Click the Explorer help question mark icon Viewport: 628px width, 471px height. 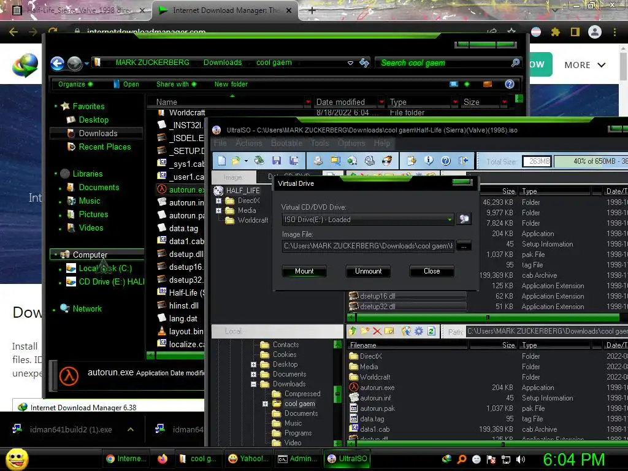pyautogui.click(x=510, y=84)
